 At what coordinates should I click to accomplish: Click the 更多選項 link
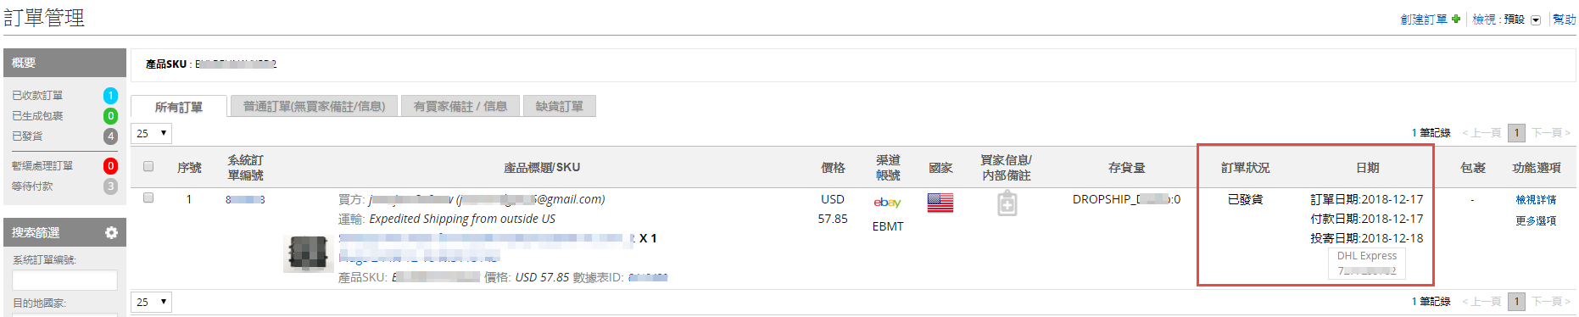coord(1536,220)
